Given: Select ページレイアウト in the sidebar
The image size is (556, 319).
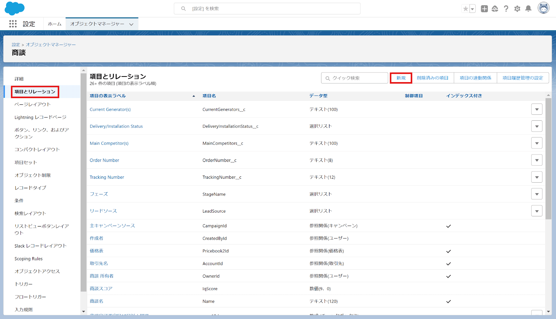Looking at the screenshot, I should (x=33, y=104).
